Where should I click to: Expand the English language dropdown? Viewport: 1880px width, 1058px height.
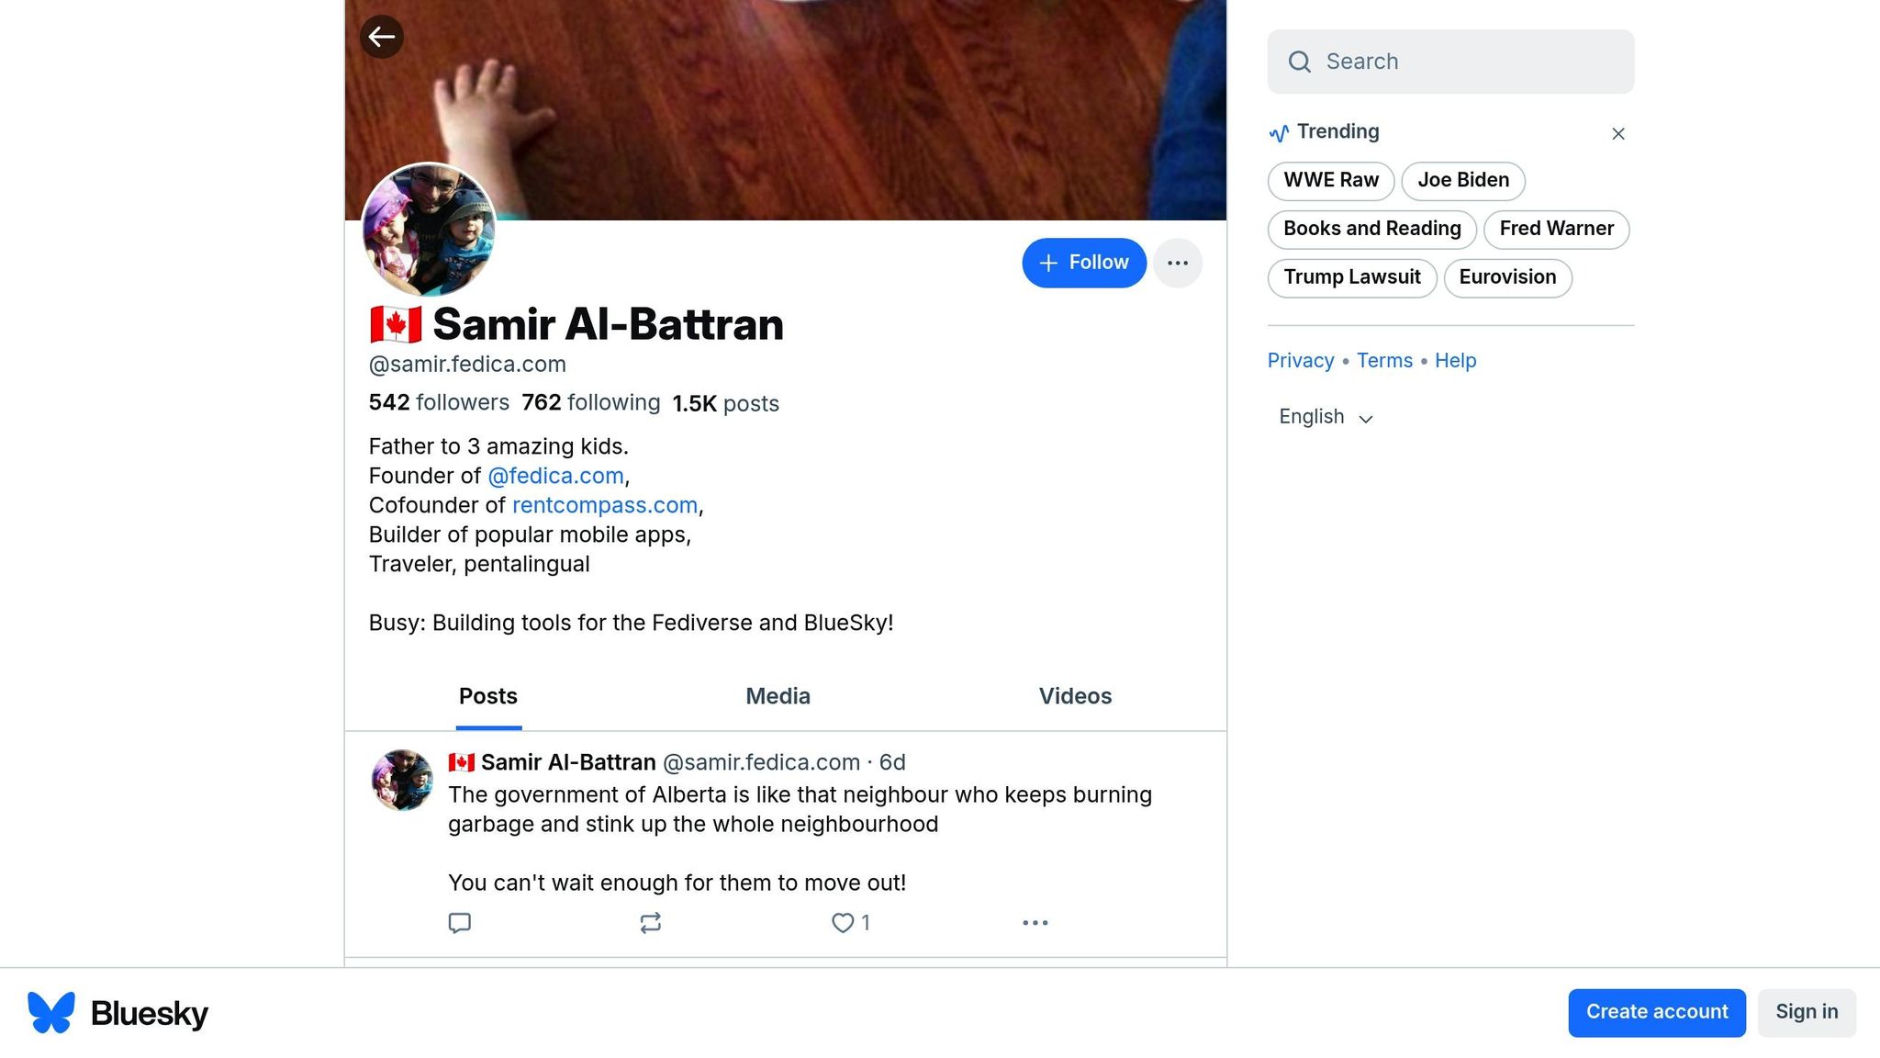pos(1326,417)
